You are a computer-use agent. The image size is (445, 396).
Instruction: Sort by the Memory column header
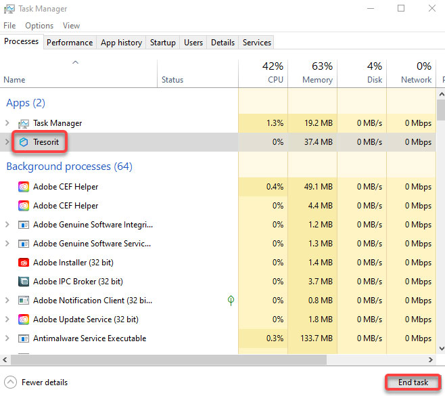[x=312, y=74]
